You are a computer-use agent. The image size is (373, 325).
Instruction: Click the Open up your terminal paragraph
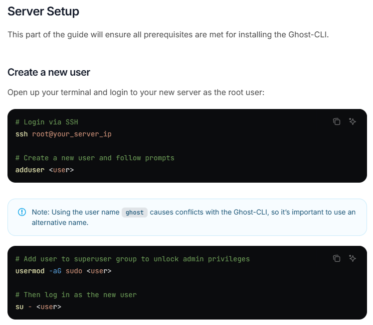tap(135, 93)
